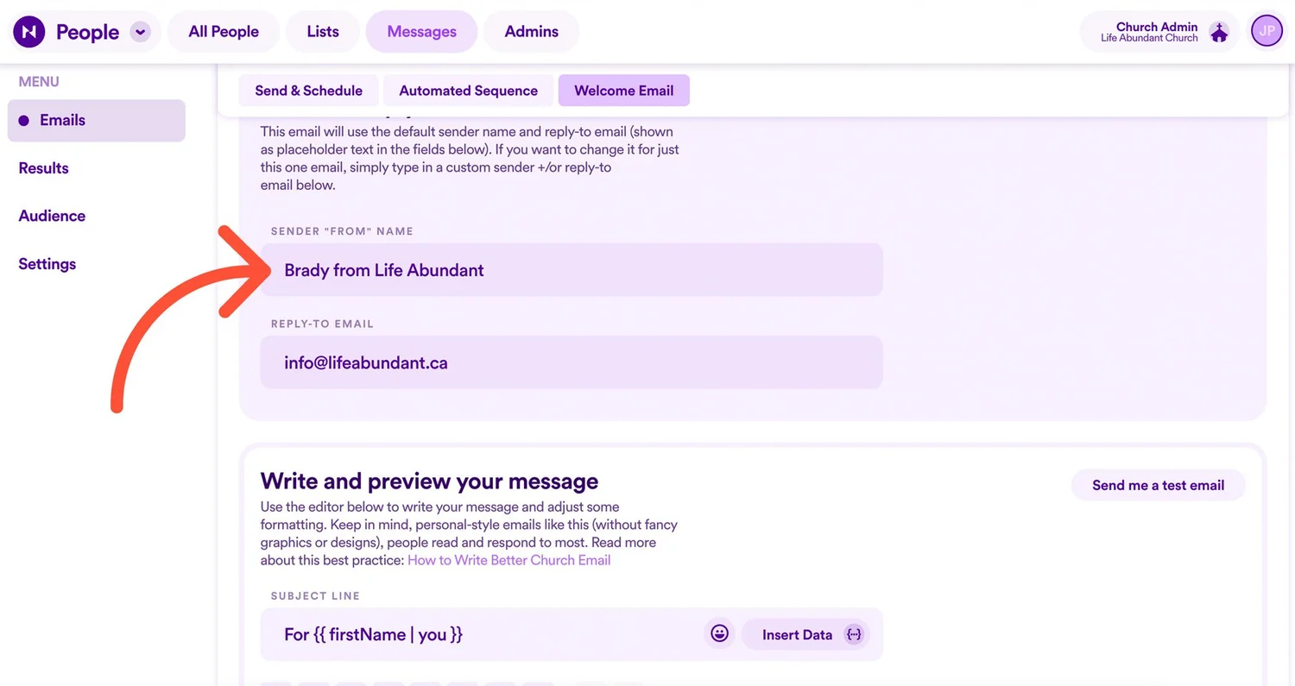Image resolution: width=1295 pixels, height=686 pixels.
Task: Open the JP profile avatar
Action: pyautogui.click(x=1267, y=30)
